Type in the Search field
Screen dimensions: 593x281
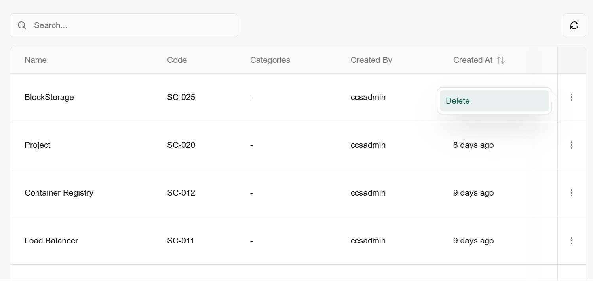coord(131,25)
